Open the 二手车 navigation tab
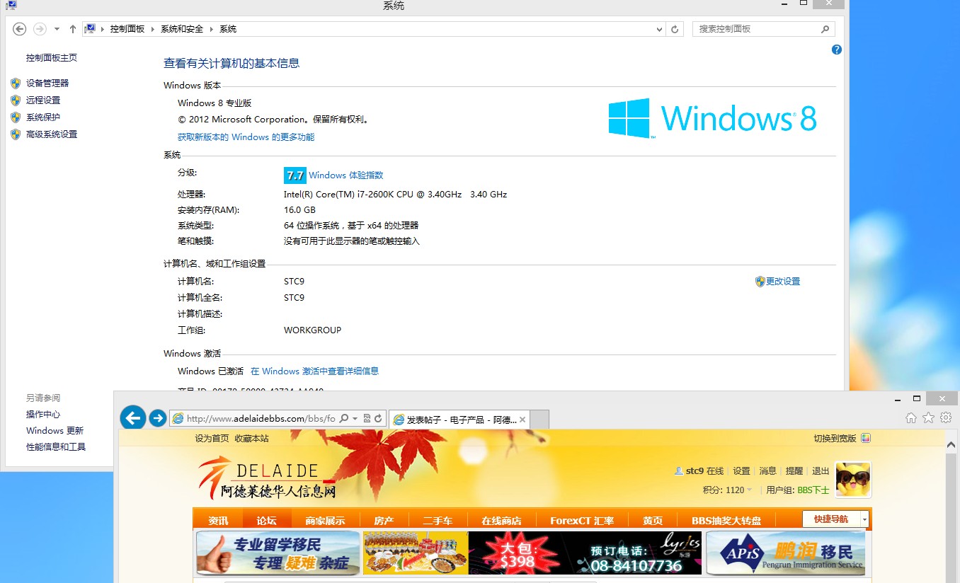960x583 pixels. tap(438, 520)
